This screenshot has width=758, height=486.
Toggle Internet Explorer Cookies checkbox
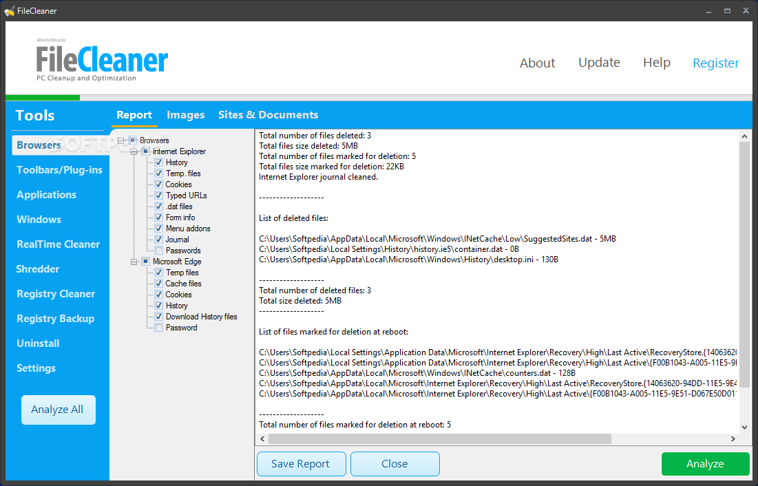(158, 184)
